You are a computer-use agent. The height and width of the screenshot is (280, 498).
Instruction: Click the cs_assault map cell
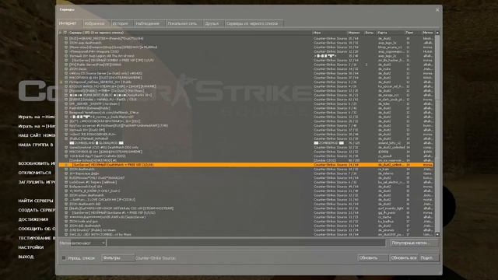point(385,156)
